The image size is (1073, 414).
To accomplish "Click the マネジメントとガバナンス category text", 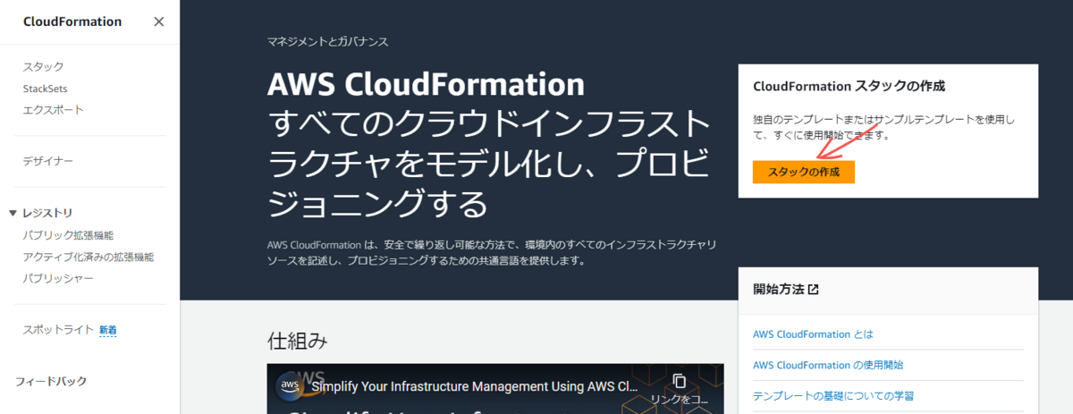I will click(328, 41).
